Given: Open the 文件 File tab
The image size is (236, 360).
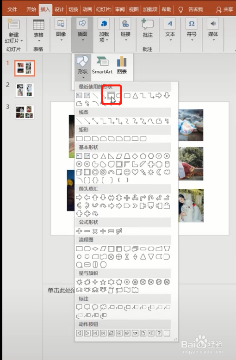Looking at the screenshot, I should click(x=12, y=9).
